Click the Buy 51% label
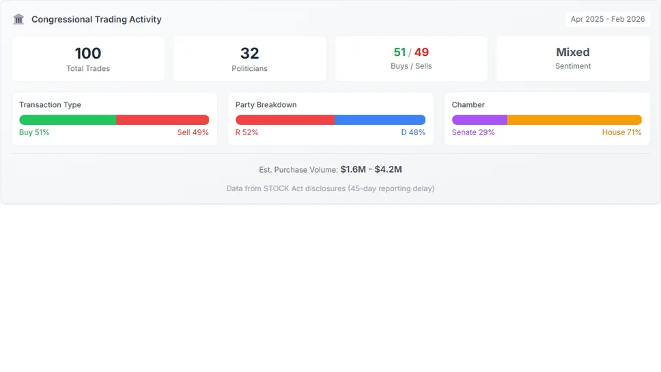 tap(34, 132)
